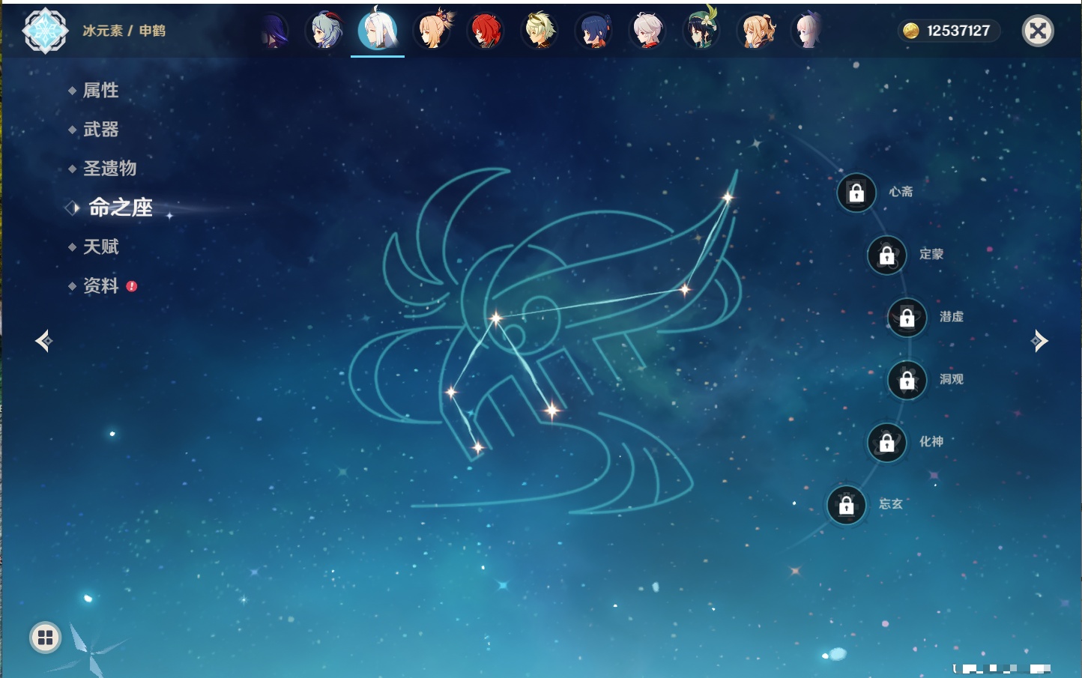
Task: Select the blonde ponytail Jean portrait
Action: [x=757, y=31]
